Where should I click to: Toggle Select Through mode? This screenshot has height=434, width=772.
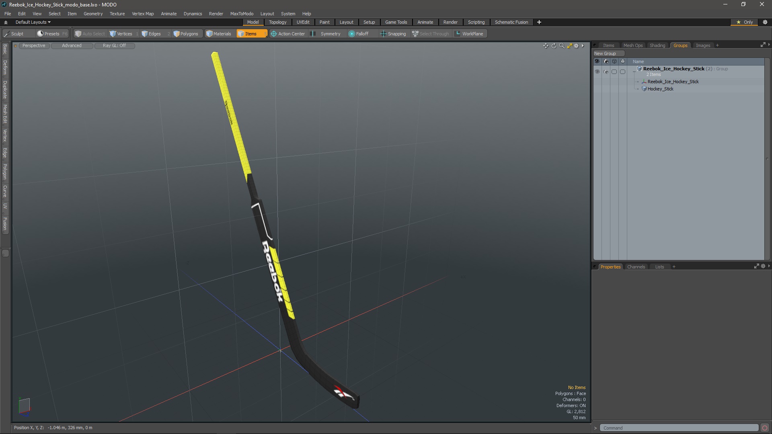pyautogui.click(x=431, y=34)
